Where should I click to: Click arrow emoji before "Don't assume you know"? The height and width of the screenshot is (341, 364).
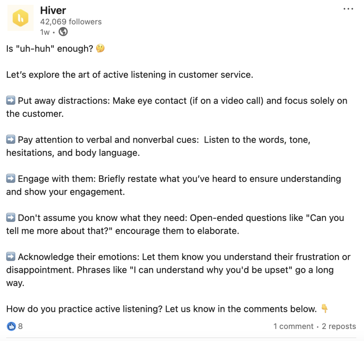[10, 217]
